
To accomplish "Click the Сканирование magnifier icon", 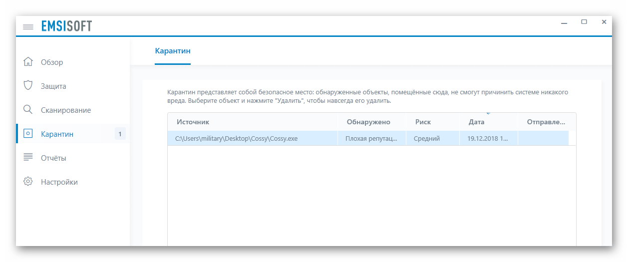I will click(28, 109).
